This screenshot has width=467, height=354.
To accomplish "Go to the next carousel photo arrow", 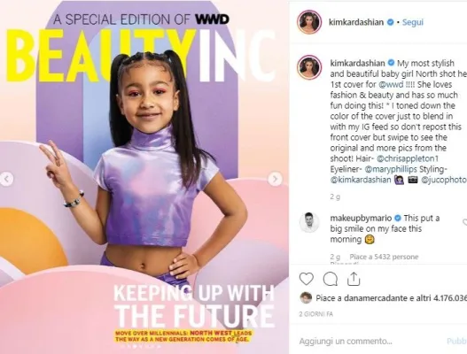I will click(x=275, y=179).
